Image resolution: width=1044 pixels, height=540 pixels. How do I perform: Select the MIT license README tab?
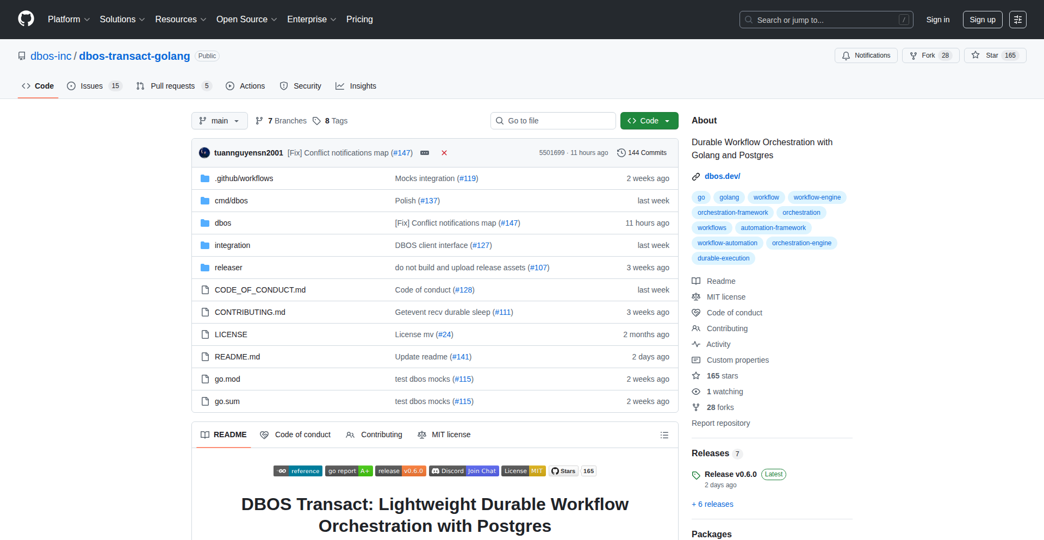[x=444, y=435]
